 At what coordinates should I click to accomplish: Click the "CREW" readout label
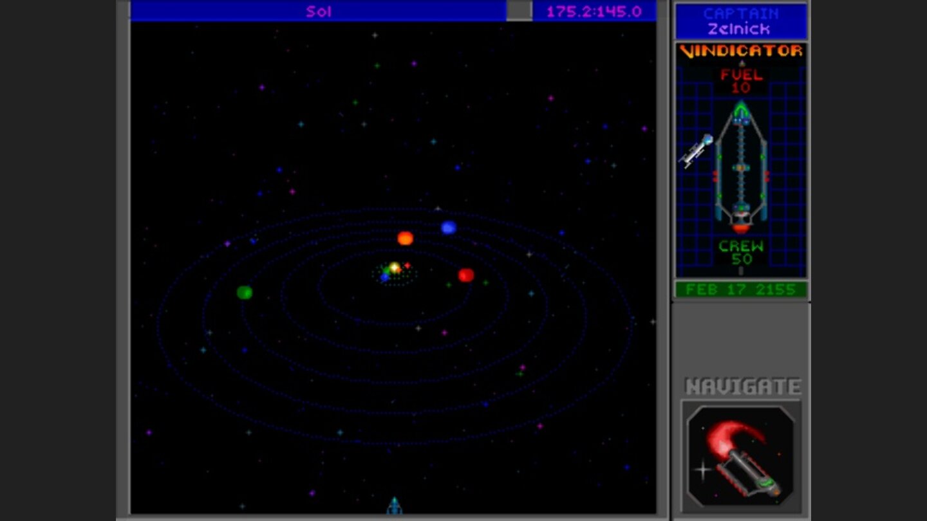pyautogui.click(x=742, y=246)
